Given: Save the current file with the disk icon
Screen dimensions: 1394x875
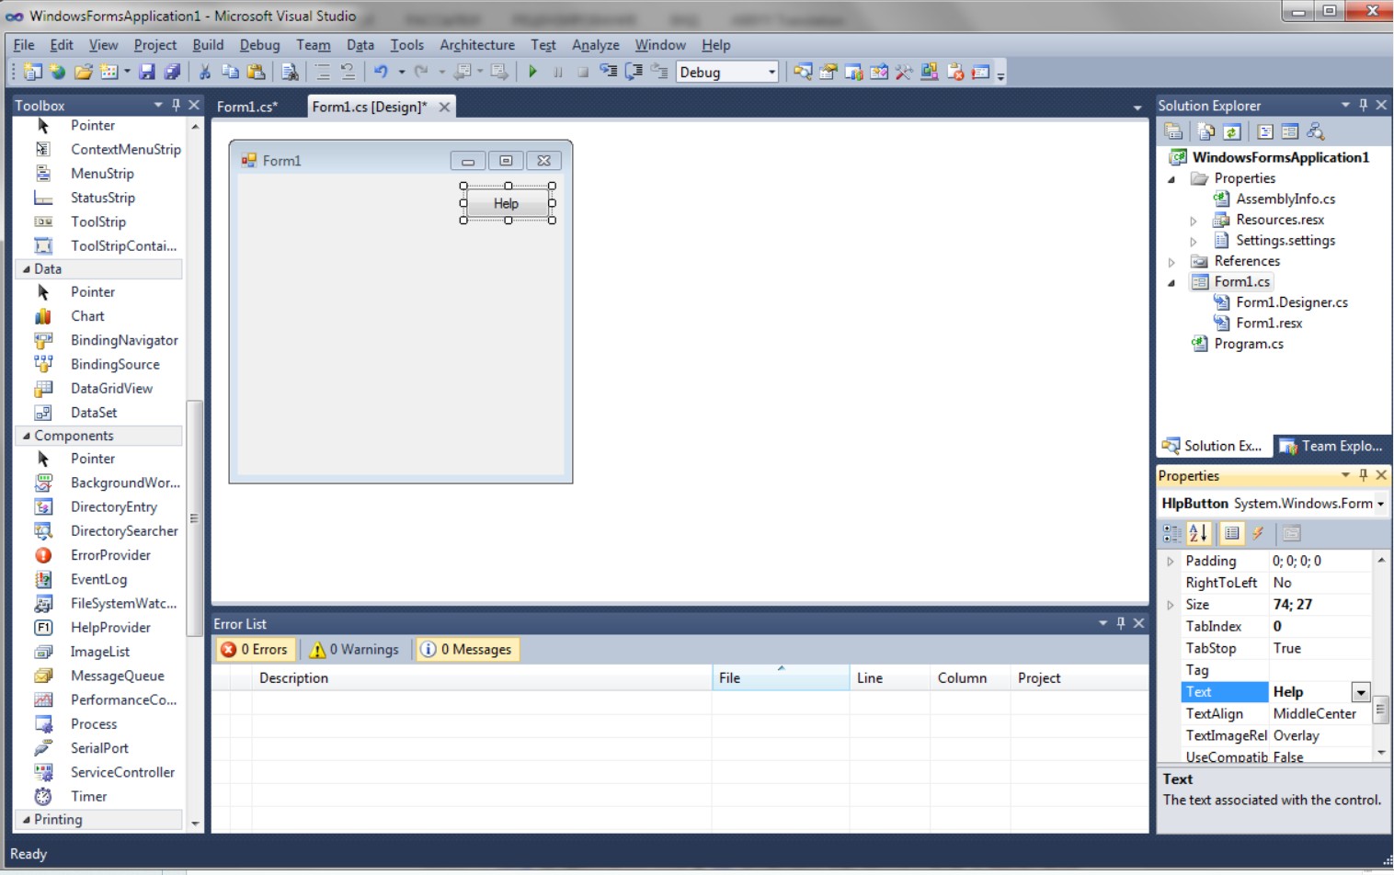Looking at the screenshot, I should coord(146,72).
